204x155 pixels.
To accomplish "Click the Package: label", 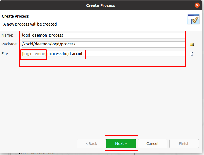I will 9,44.
